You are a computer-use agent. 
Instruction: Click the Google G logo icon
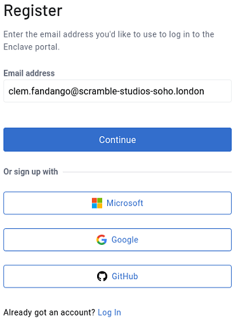102,240
